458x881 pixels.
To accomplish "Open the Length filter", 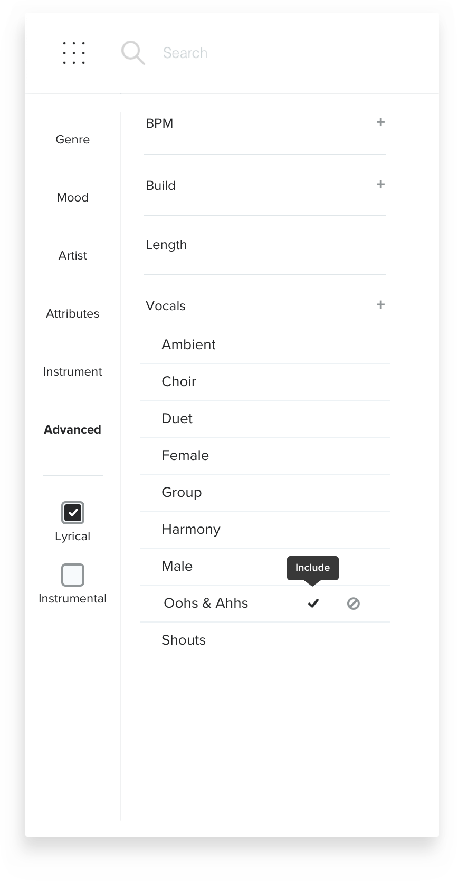I will click(166, 244).
